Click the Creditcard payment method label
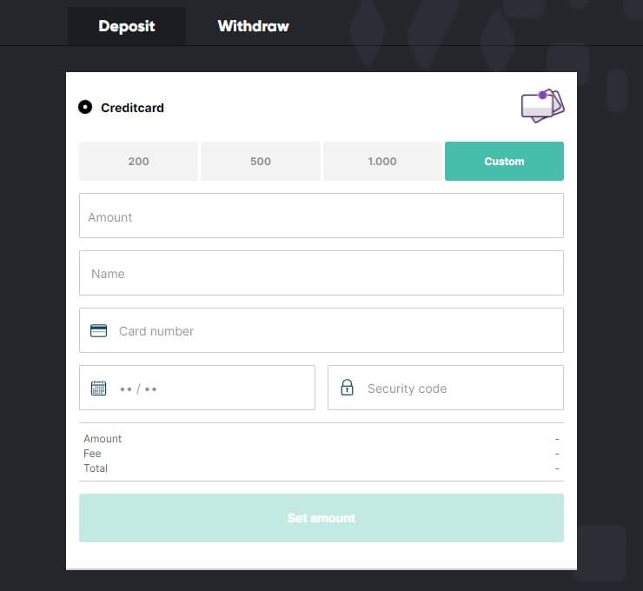This screenshot has width=643, height=591. [132, 108]
